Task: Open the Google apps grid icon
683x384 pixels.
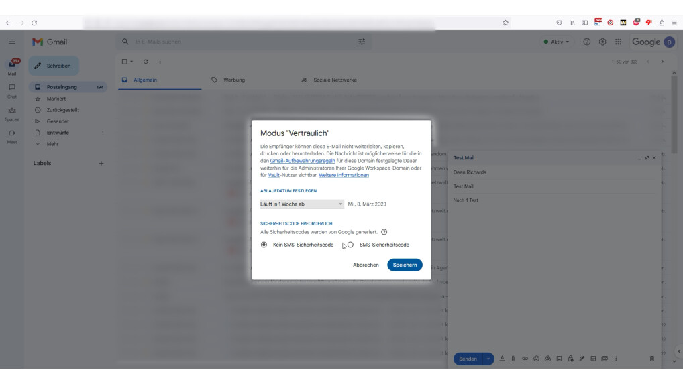Action: tap(618, 42)
